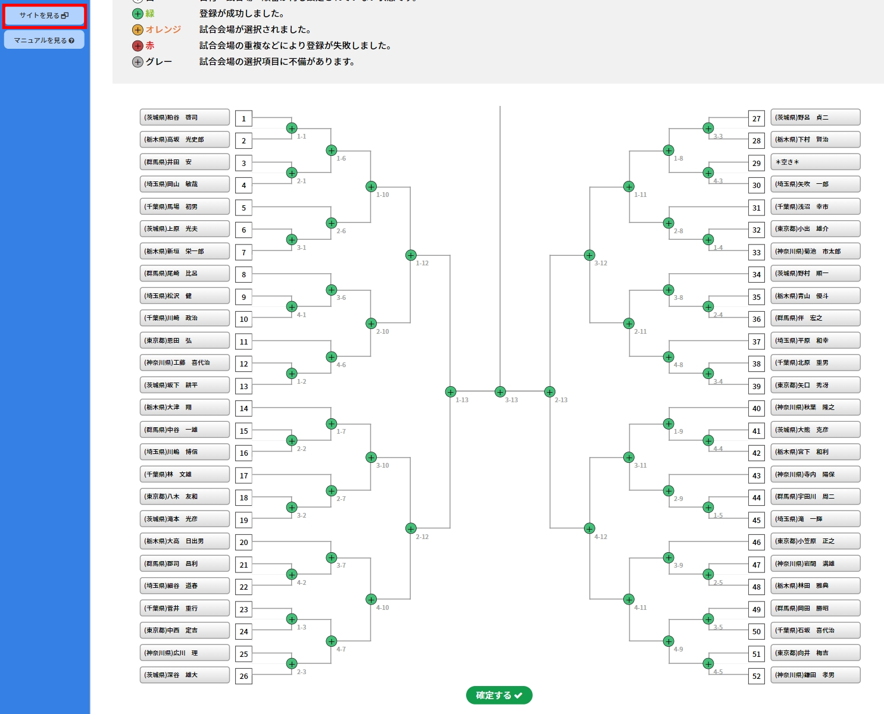Click the match 1-13 semifinal plus icon
The height and width of the screenshot is (714, 884).
(x=451, y=392)
